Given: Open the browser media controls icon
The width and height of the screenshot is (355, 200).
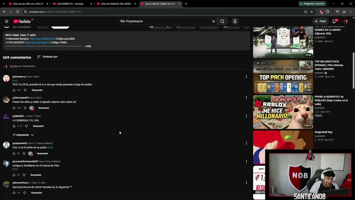Looking at the screenshot, I should 337,12.
